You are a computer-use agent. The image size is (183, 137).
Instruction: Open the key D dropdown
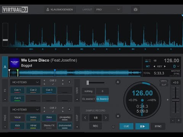[x=176, y=66]
